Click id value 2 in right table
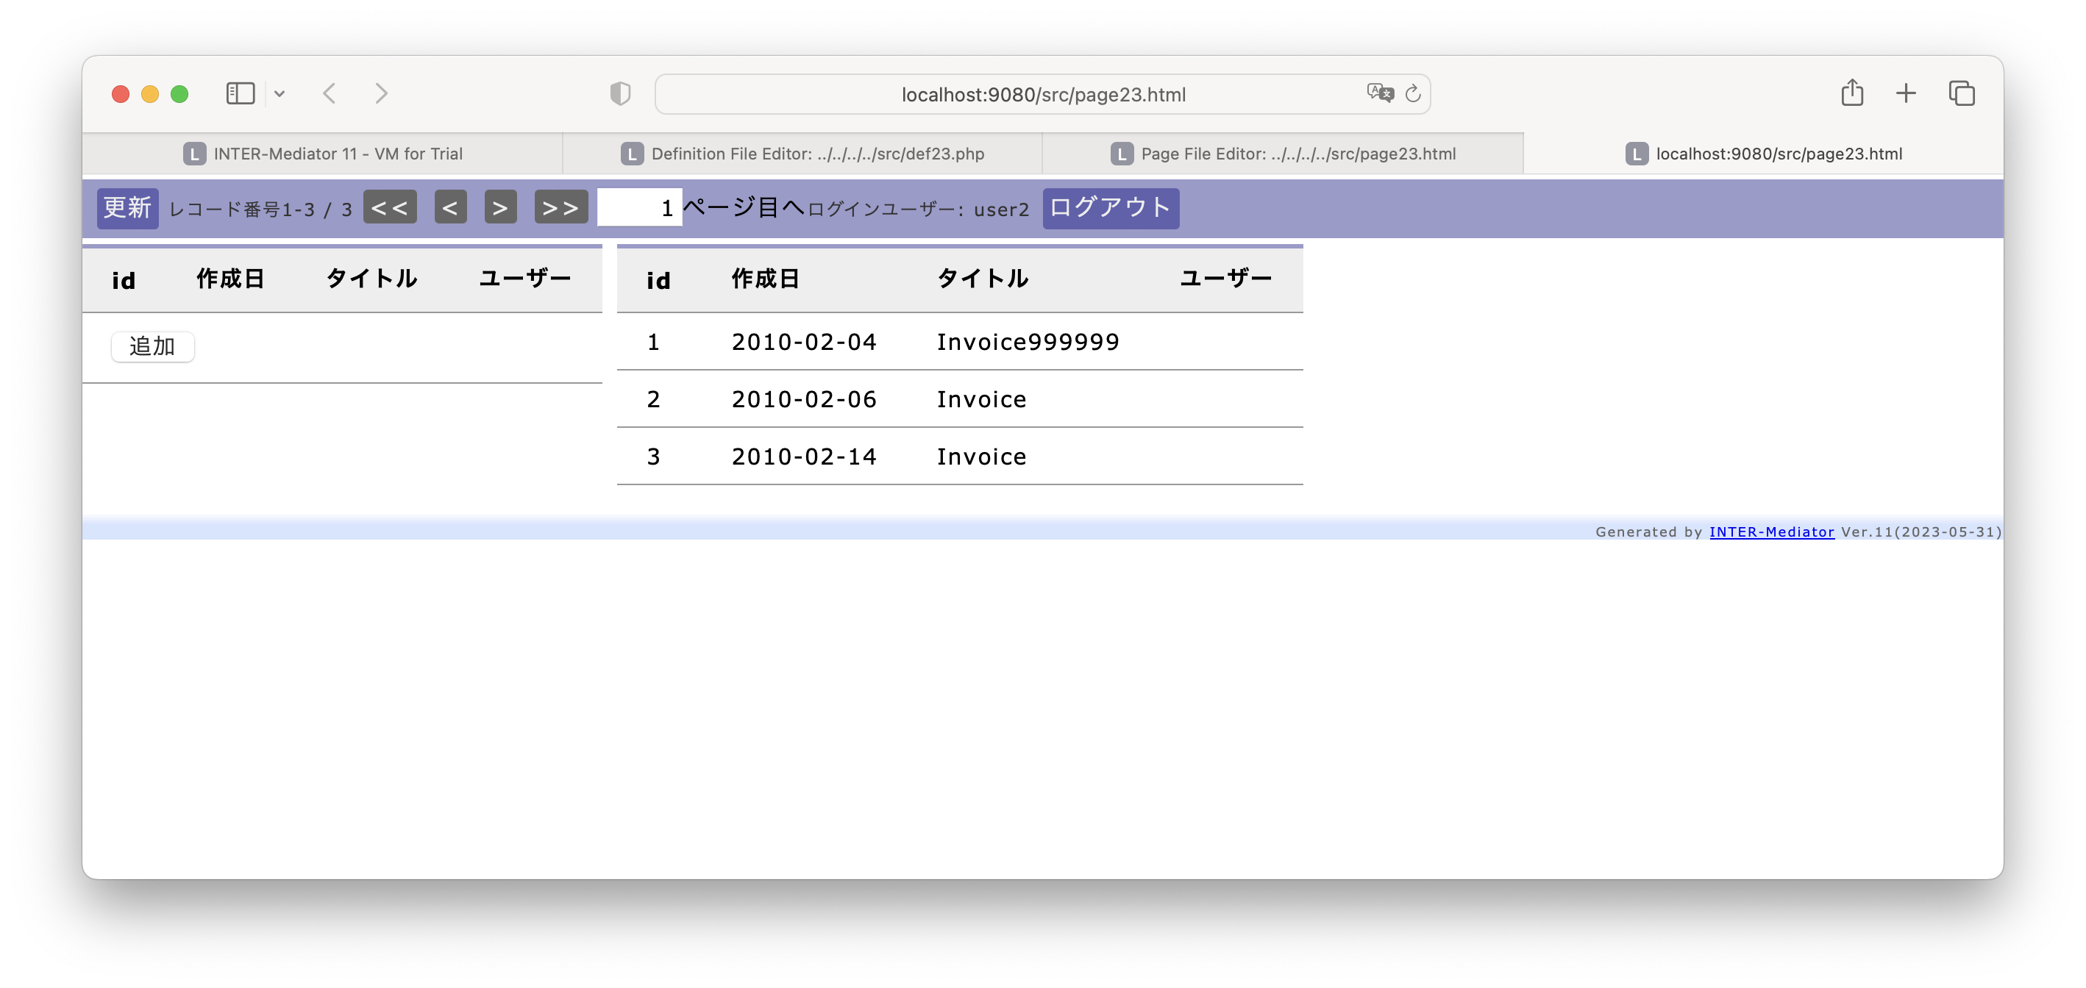This screenshot has width=2086, height=988. point(653,399)
